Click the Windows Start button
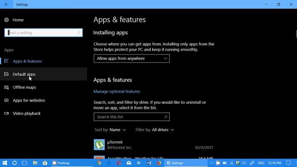The image size is (297, 167). click(5, 163)
